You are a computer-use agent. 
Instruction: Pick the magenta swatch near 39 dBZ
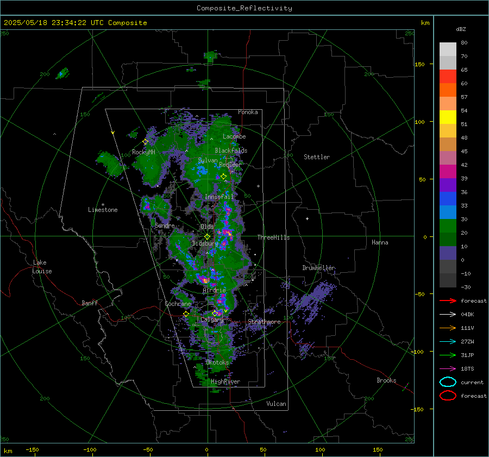pos(448,172)
